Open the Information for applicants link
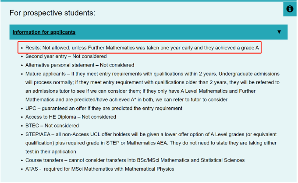298x183 pixels. (44, 32)
